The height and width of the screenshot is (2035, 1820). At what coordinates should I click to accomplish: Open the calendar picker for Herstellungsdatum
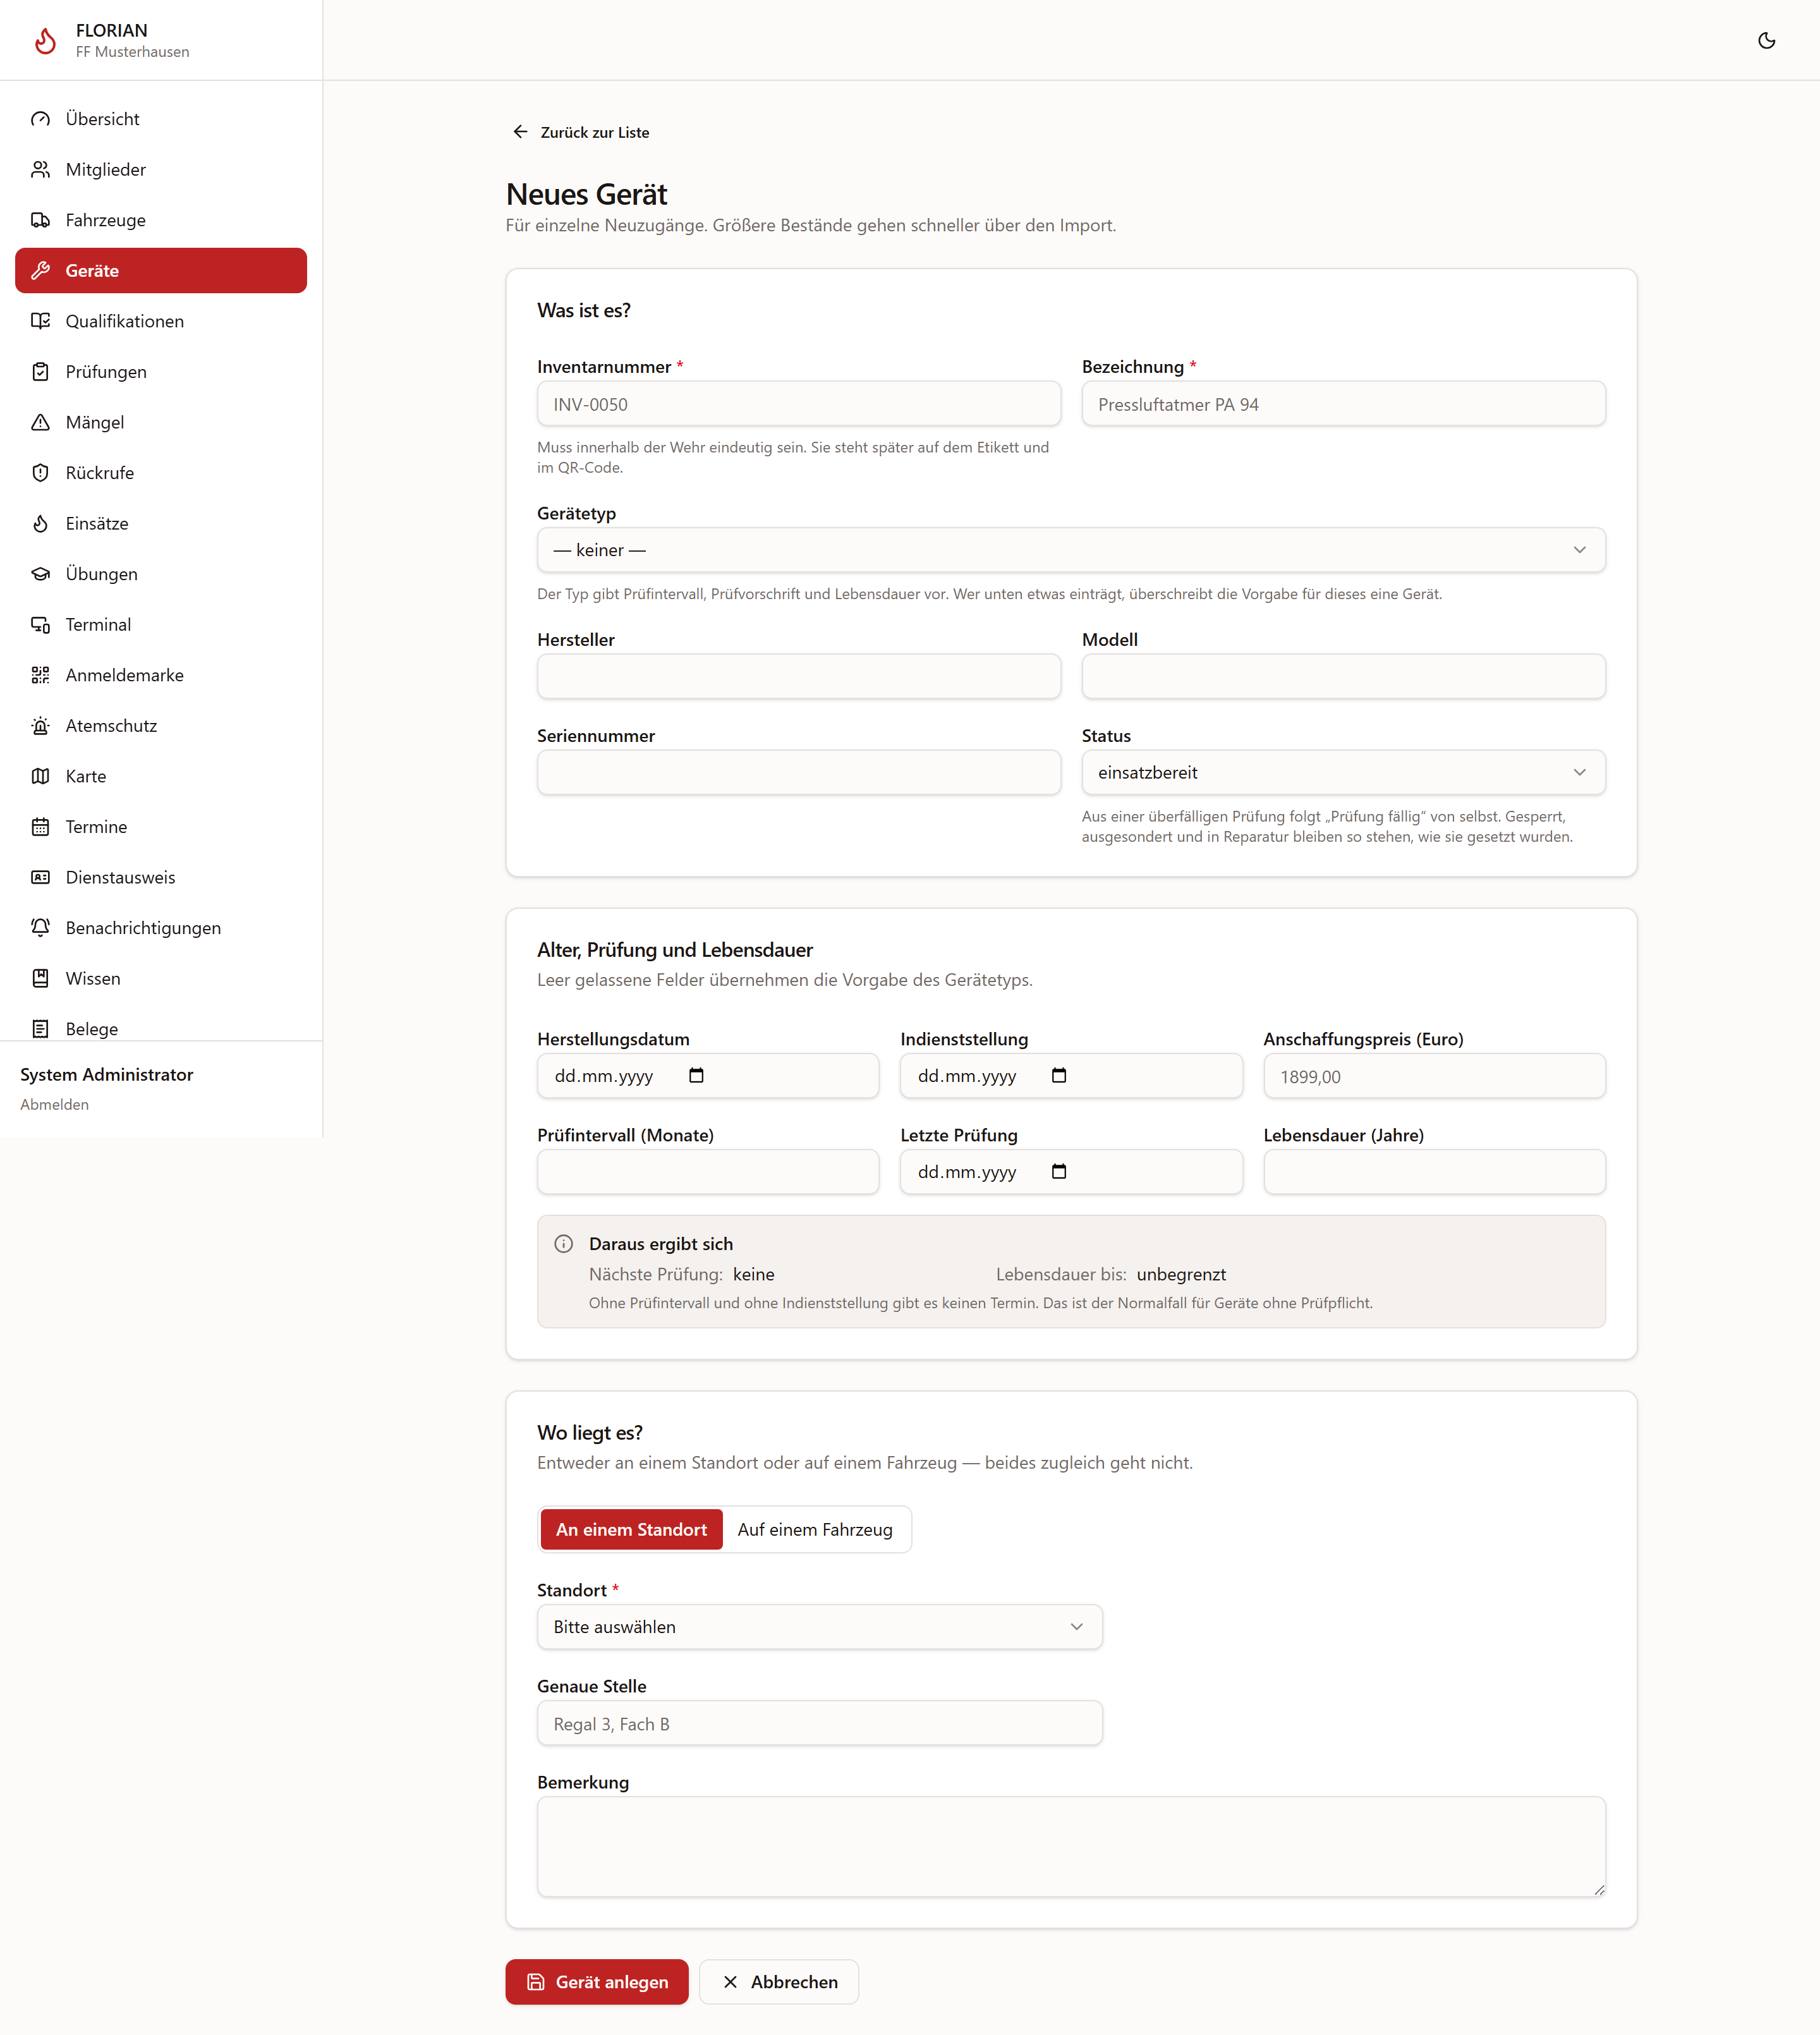(696, 1075)
